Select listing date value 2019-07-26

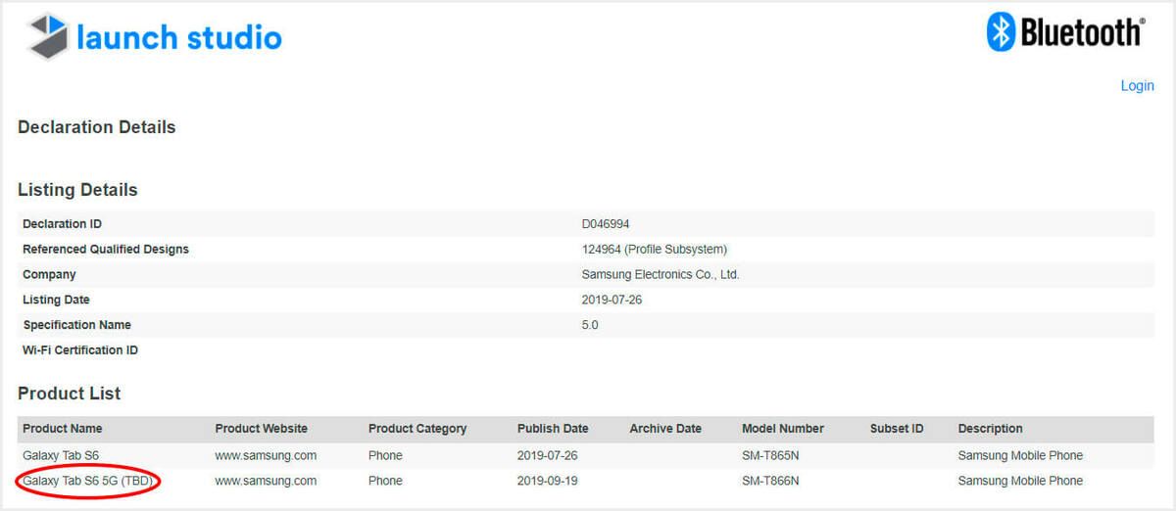(x=612, y=300)
